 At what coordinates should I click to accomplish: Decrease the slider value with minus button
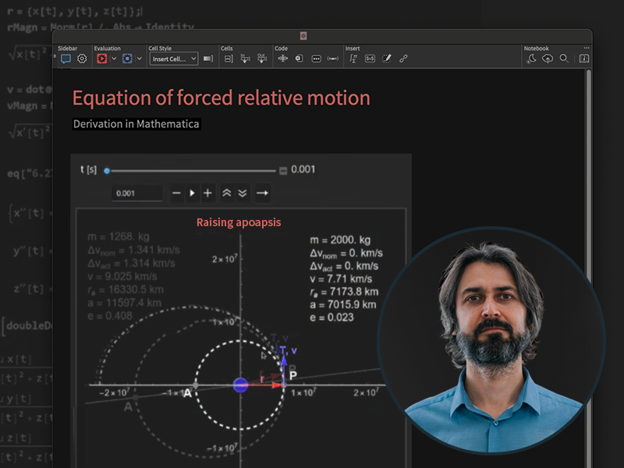point(177,193)
